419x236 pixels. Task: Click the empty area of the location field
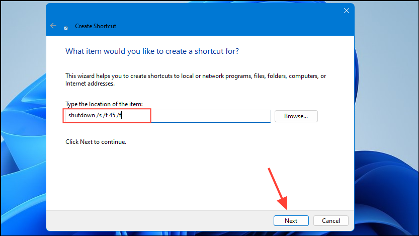pos(211,116)
